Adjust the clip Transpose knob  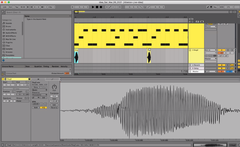(54, 87)
